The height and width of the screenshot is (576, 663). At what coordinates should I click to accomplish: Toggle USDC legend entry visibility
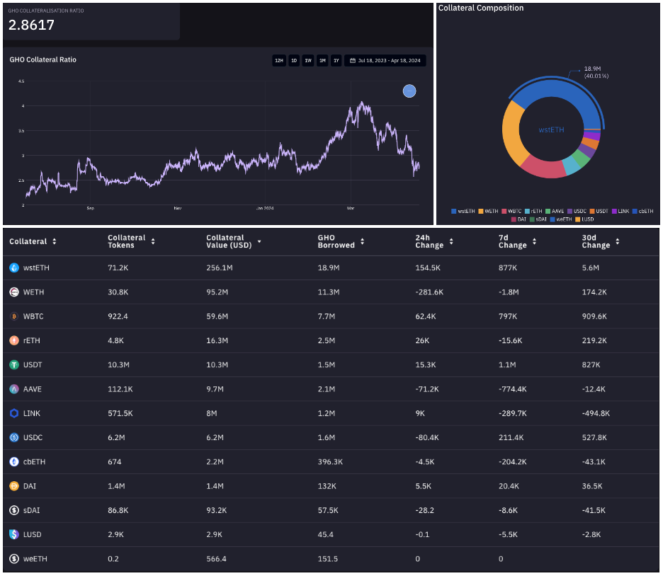coord(577,211)
